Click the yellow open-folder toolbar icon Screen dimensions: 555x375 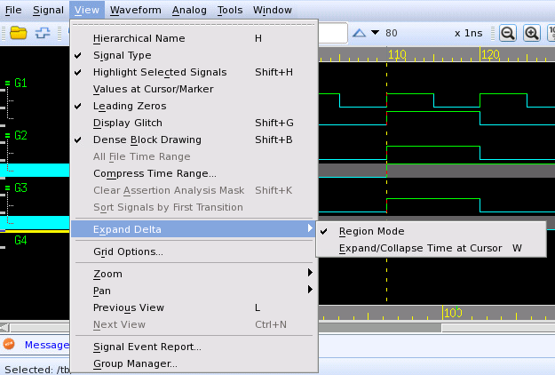(x=19, y=33)
